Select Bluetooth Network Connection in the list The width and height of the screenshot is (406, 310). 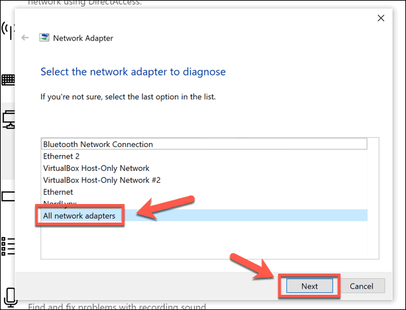coord(204,144)
